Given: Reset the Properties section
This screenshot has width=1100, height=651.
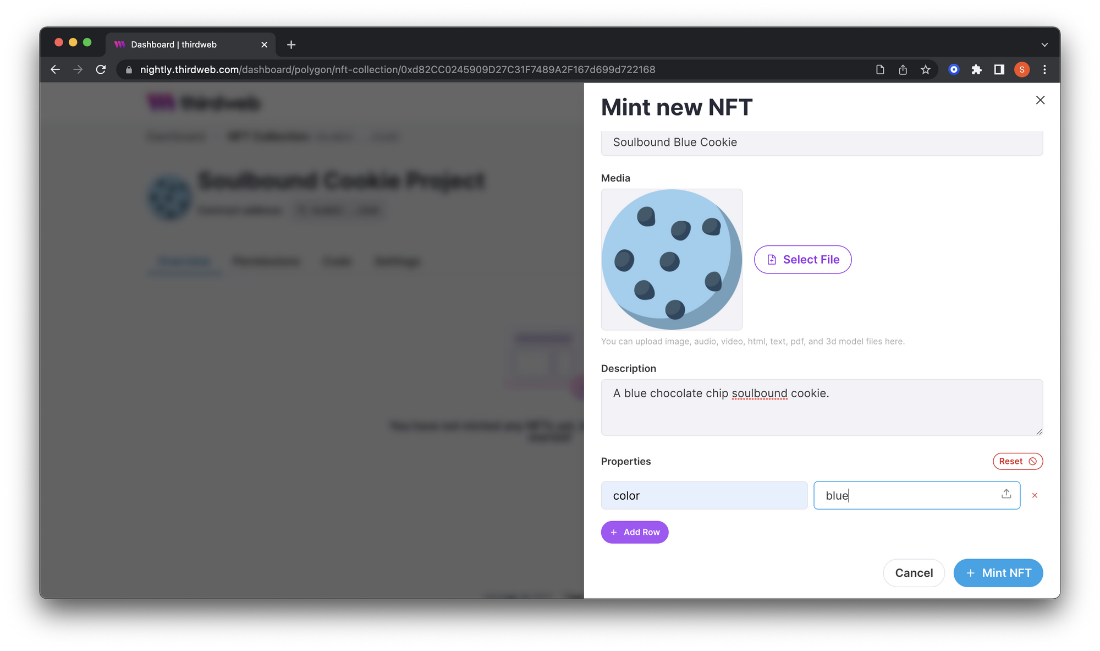Looking at the screenshot, I should [1017, 461].
